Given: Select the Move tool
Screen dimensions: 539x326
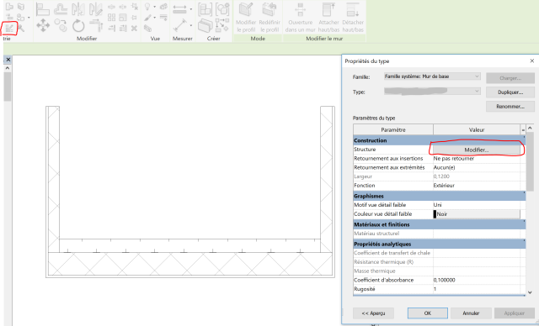Looking at the screenshot, I should (43, 25).
